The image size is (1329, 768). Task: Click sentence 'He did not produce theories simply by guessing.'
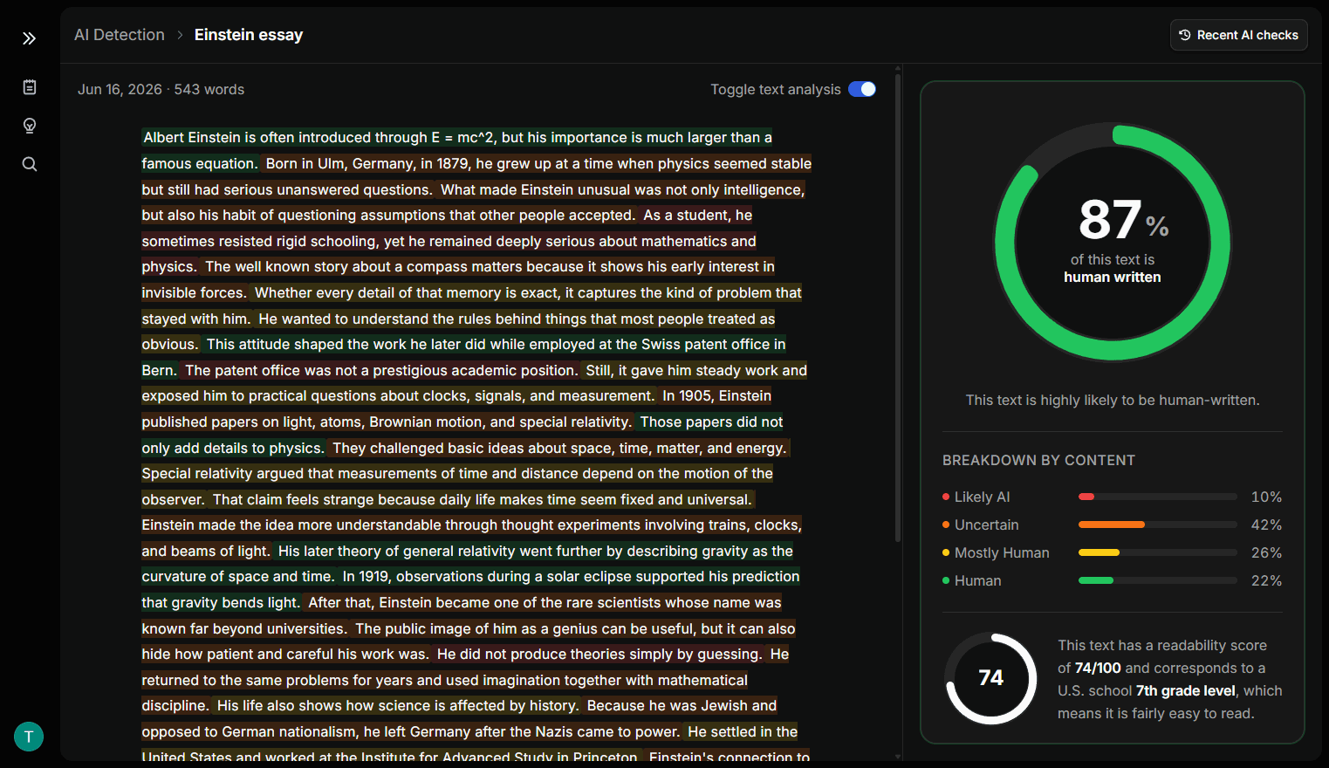point(599,654)
